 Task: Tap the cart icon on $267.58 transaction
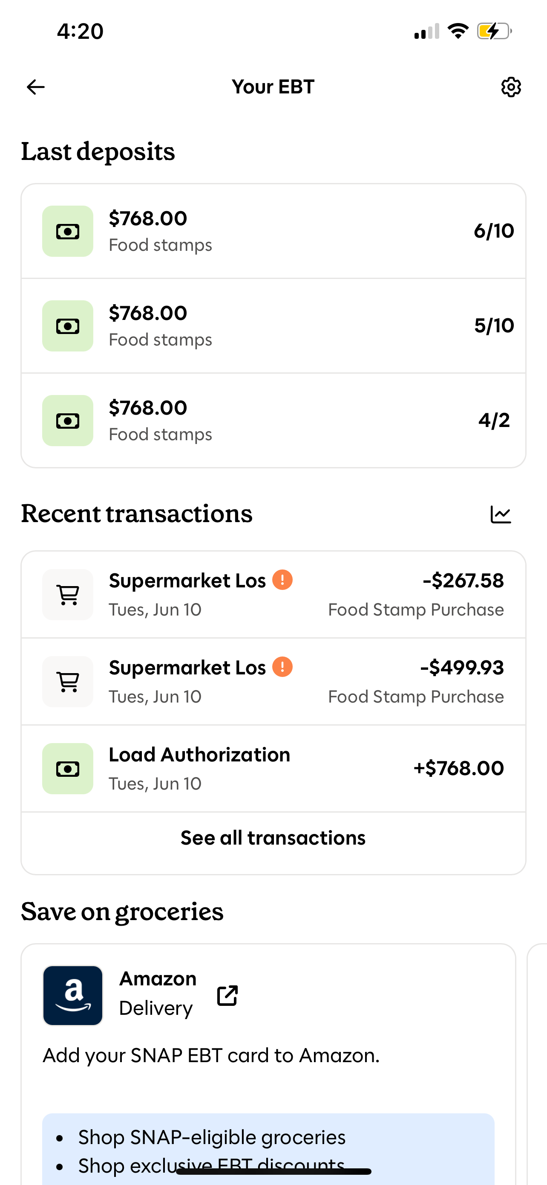pos(68,595)
